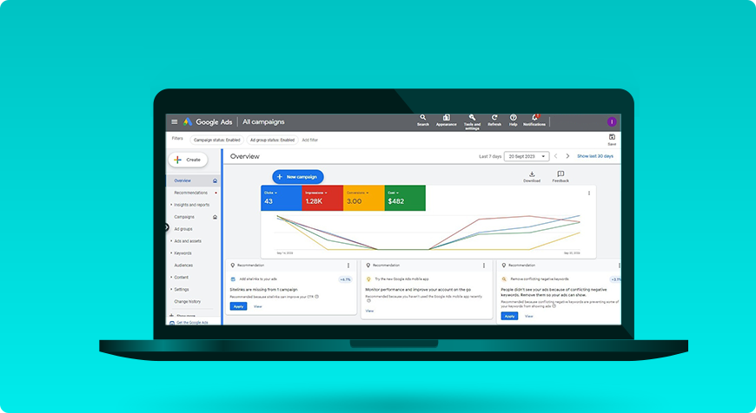Click the blue Clicks metric tile
The width and height of the screenshot is (756, 413).
(x=282, y=198)
